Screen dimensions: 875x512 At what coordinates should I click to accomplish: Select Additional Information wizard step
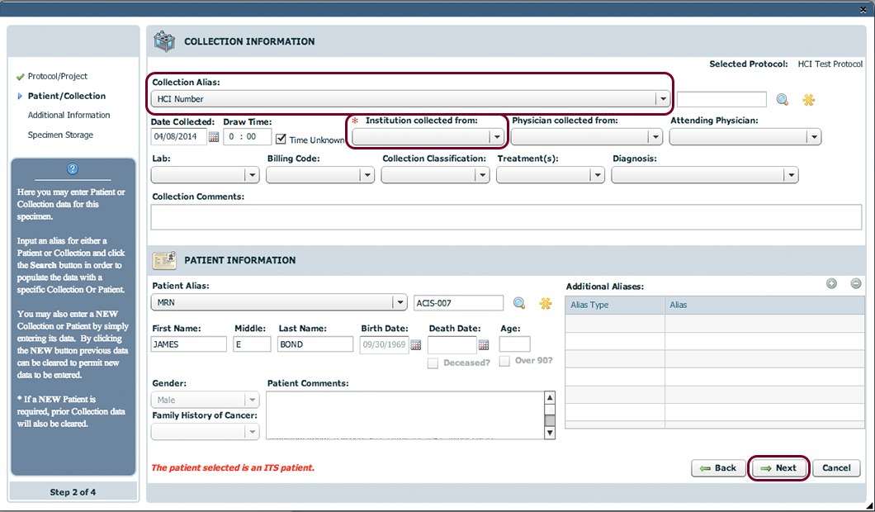point(69,115)
